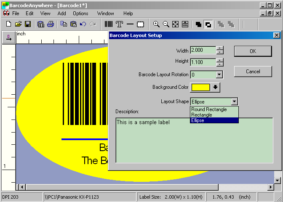Open the Edit menu
Image resolution: width=283 pixels, height=202 pixels.
(29, 13)
